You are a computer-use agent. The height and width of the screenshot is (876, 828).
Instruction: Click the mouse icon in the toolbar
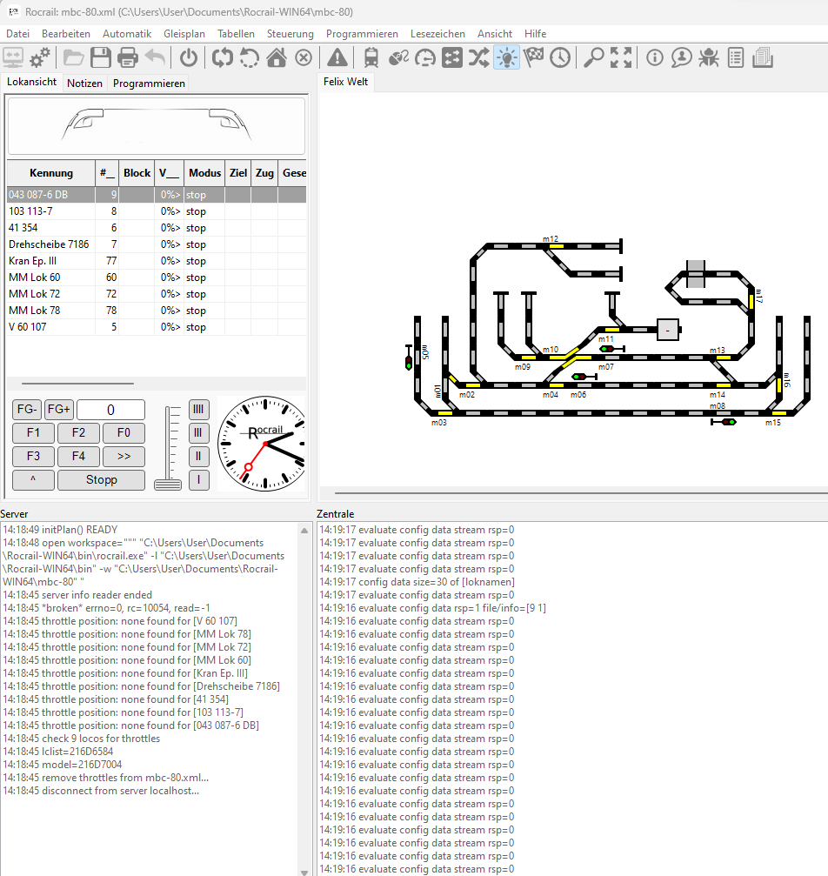point(398,57)
